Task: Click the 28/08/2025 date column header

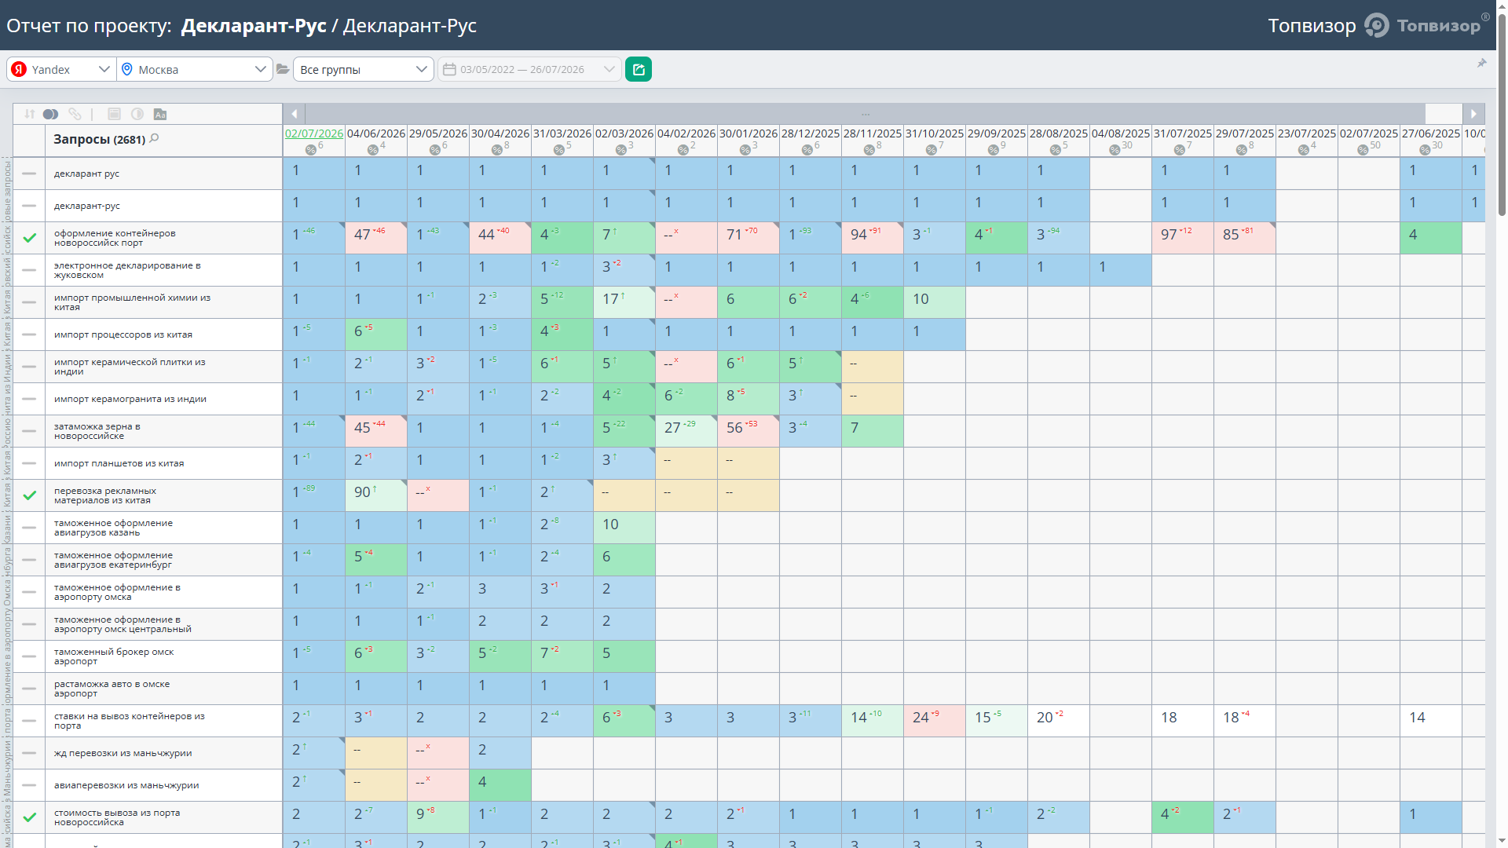Action: click(1059, 133)
